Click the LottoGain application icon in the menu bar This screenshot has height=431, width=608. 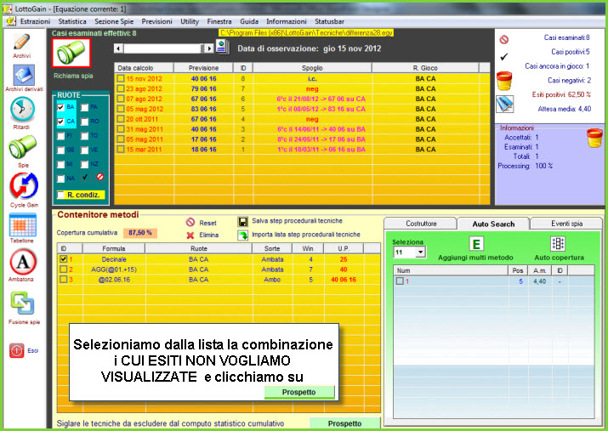[x=11, y=21]
